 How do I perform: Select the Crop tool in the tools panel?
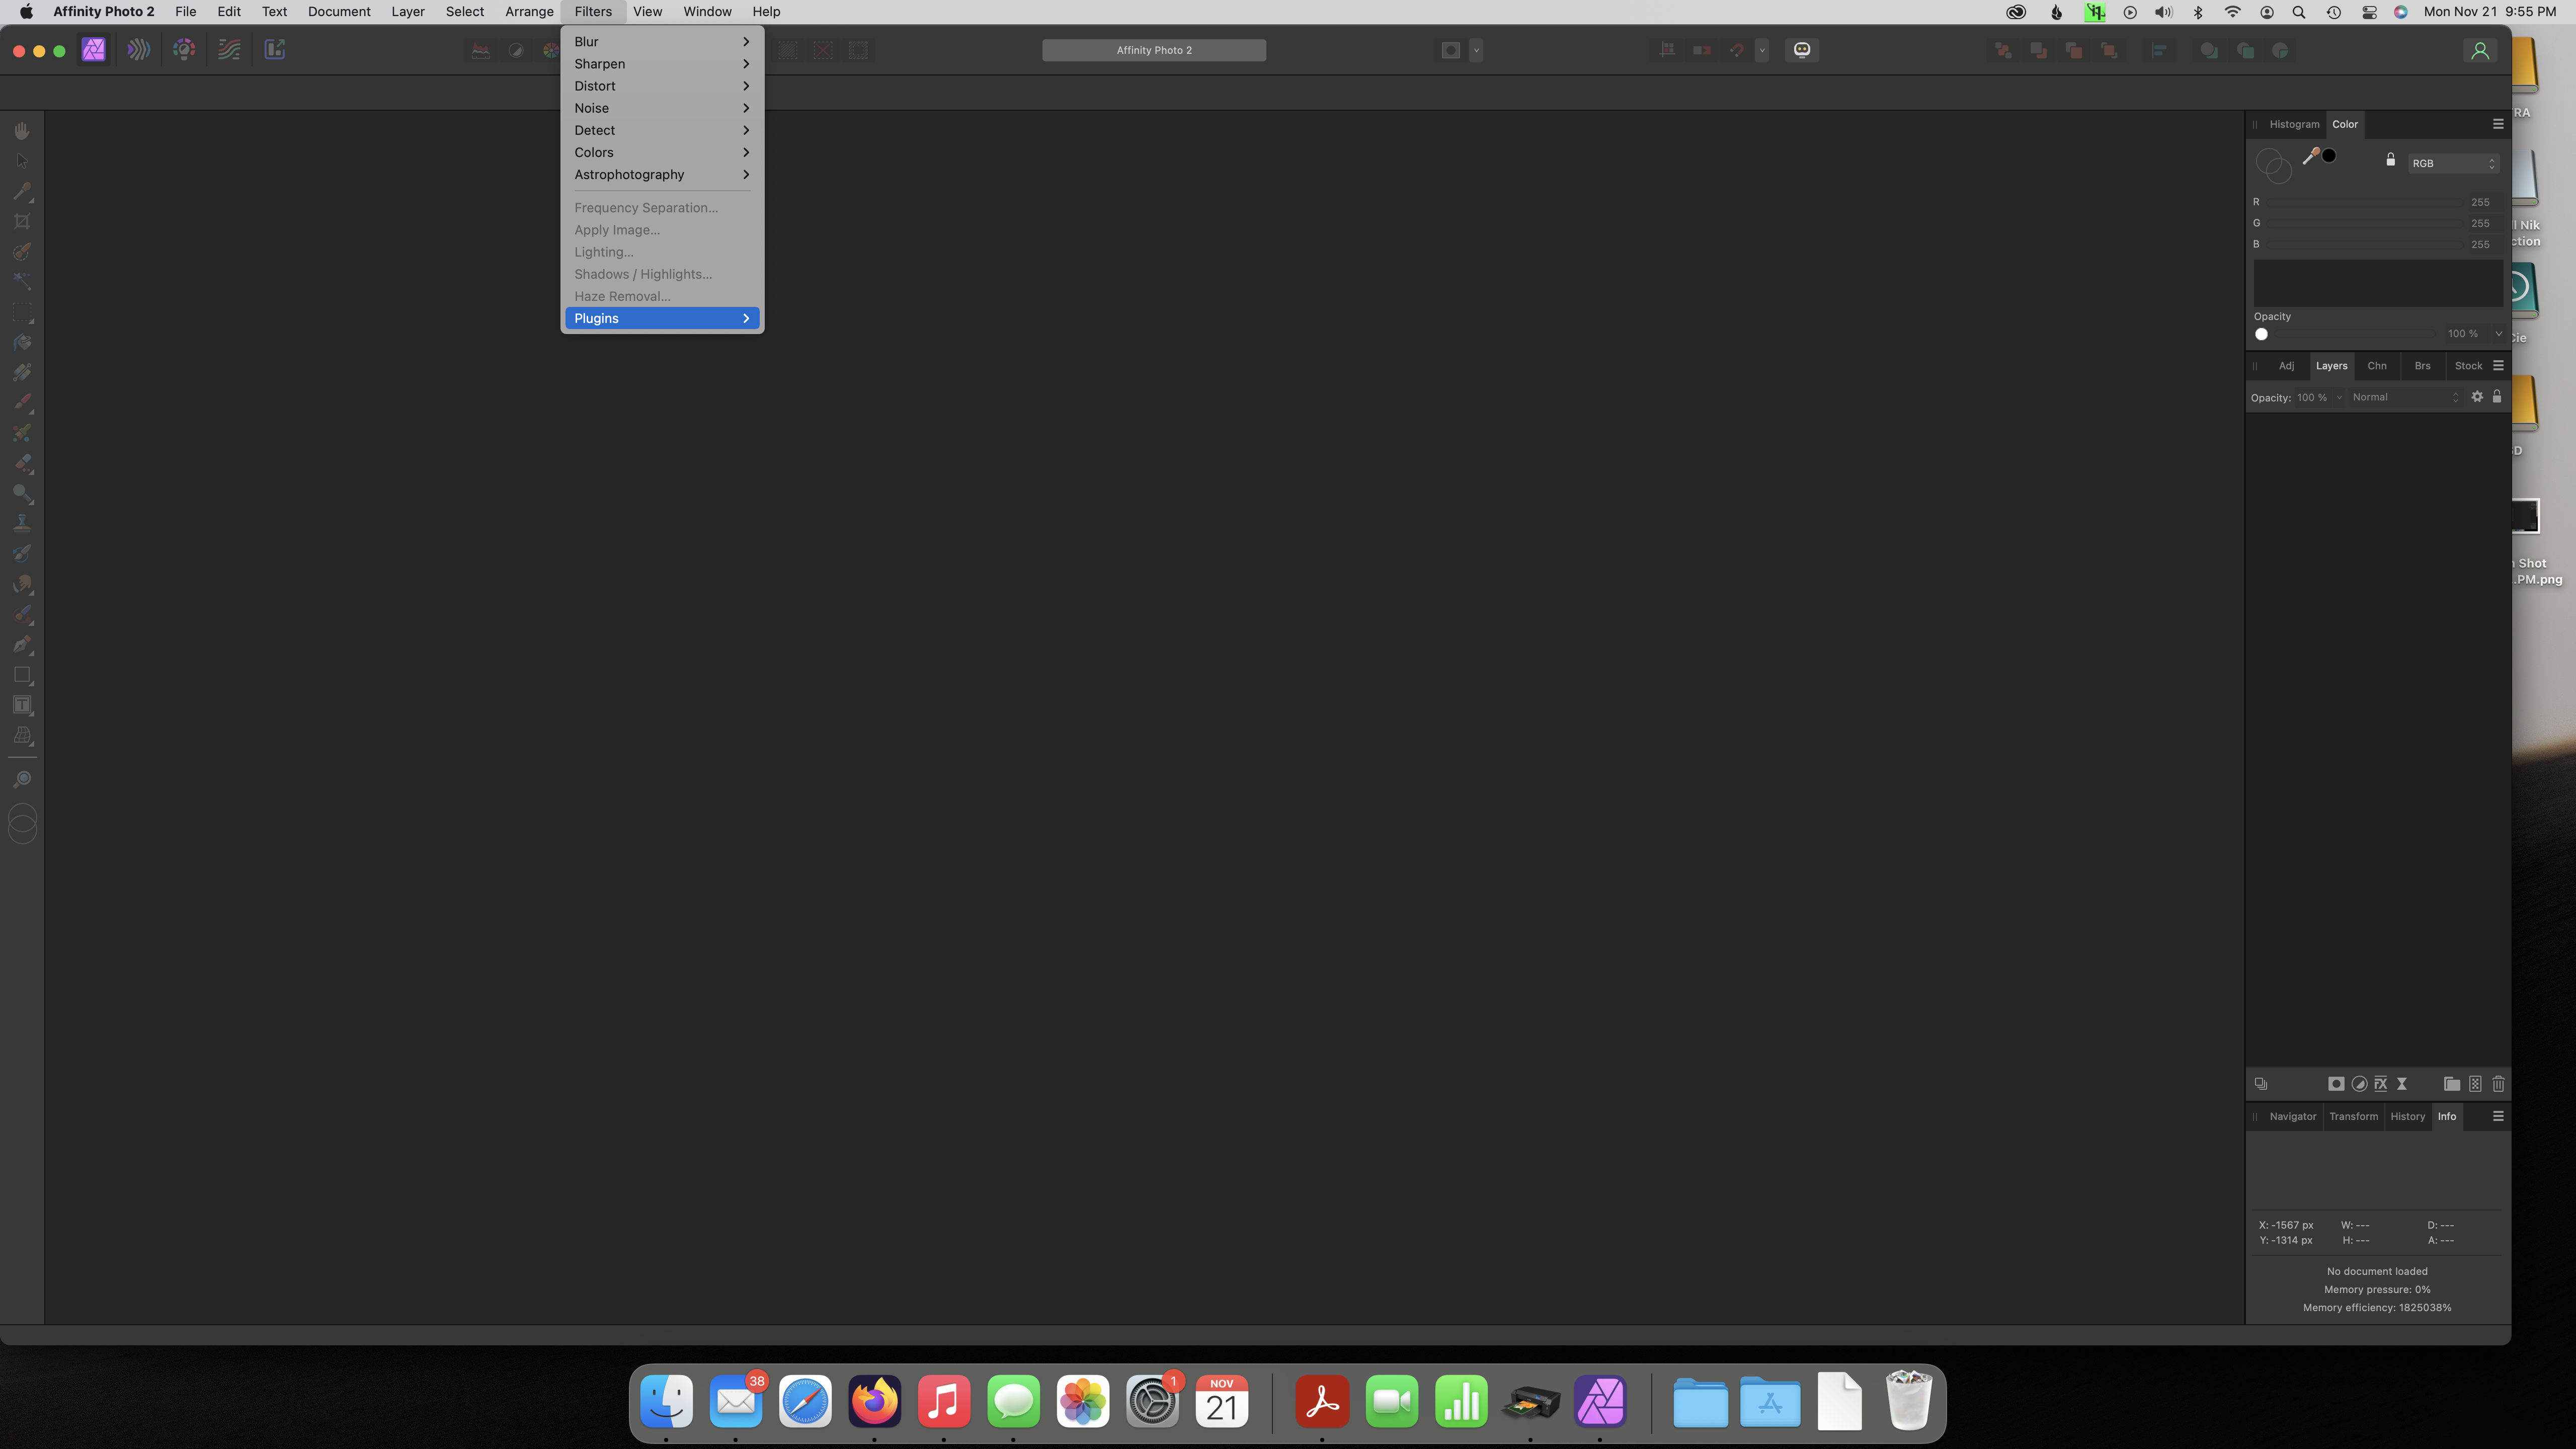point(22,221)
